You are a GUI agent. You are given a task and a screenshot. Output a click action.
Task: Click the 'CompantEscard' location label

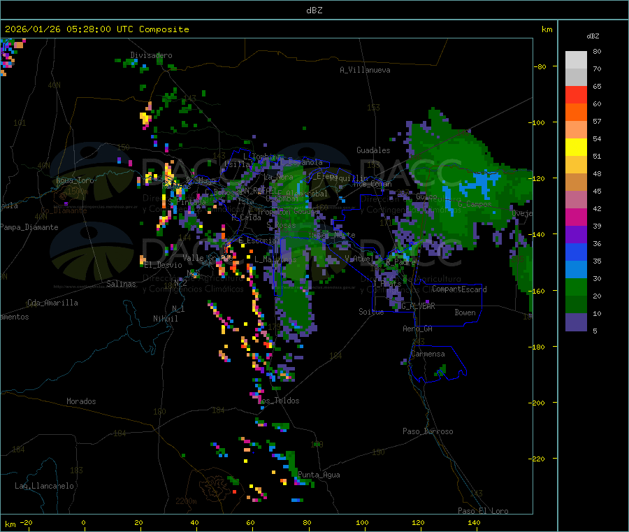(459, 289)
